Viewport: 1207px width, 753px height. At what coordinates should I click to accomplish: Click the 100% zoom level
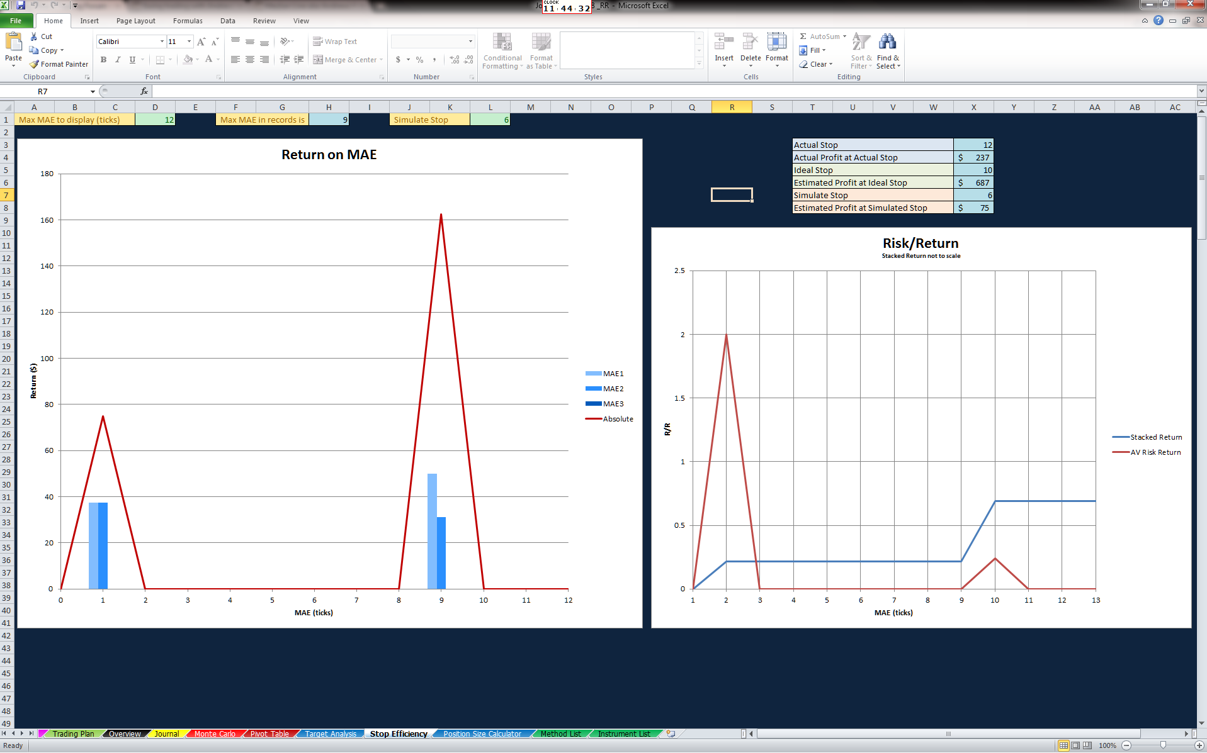point(1108,745)
